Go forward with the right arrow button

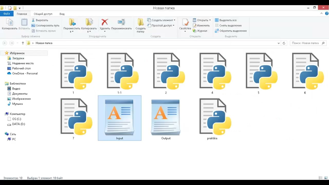tap(12, 43)
